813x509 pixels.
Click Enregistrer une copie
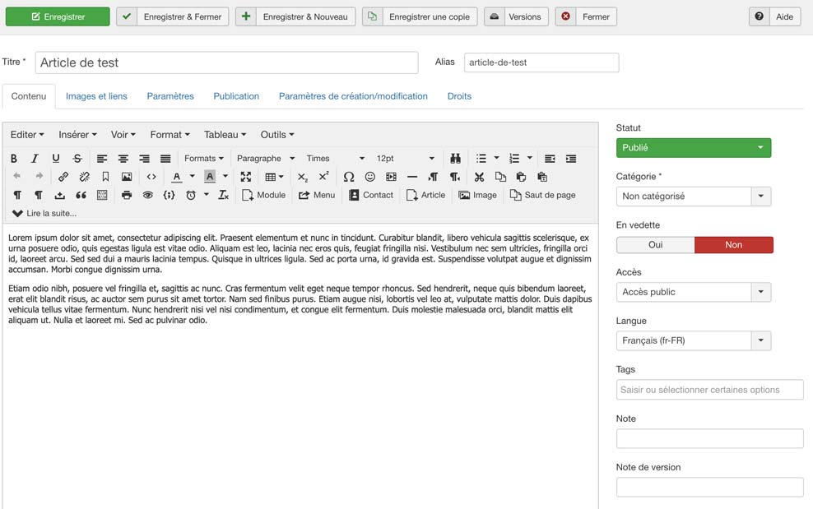420,16
